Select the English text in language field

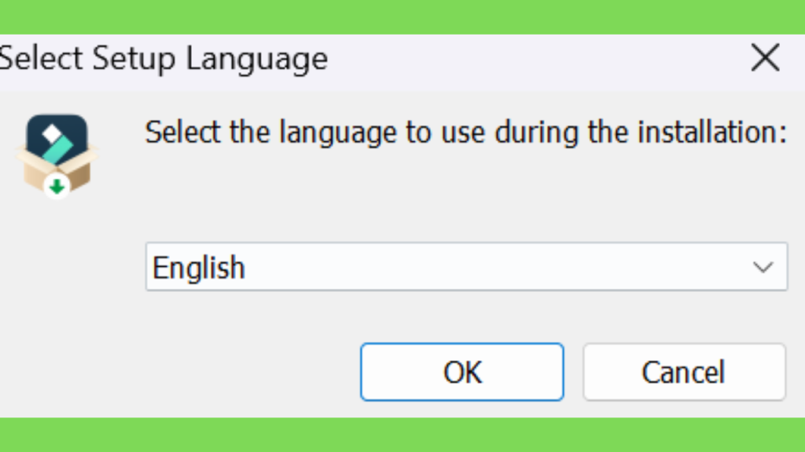[x=199, y=268]
